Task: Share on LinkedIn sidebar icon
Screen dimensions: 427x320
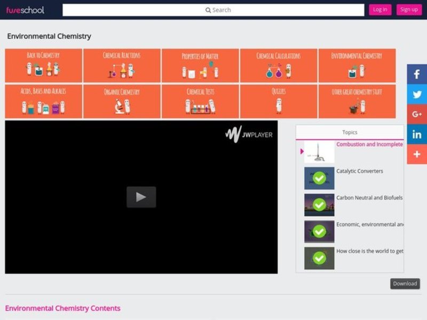Action: tap(417, 134)
